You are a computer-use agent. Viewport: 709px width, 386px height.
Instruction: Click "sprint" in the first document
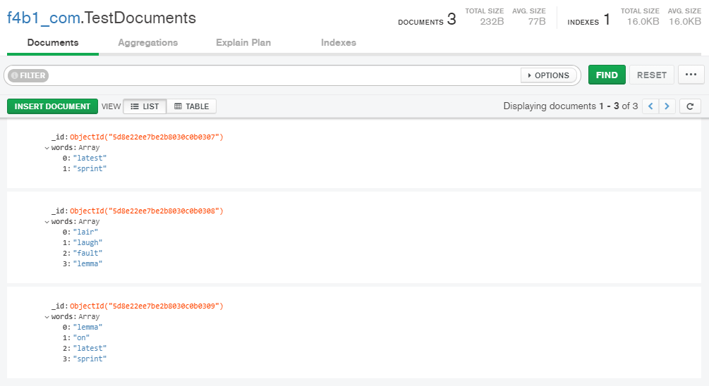coord(90,168)
